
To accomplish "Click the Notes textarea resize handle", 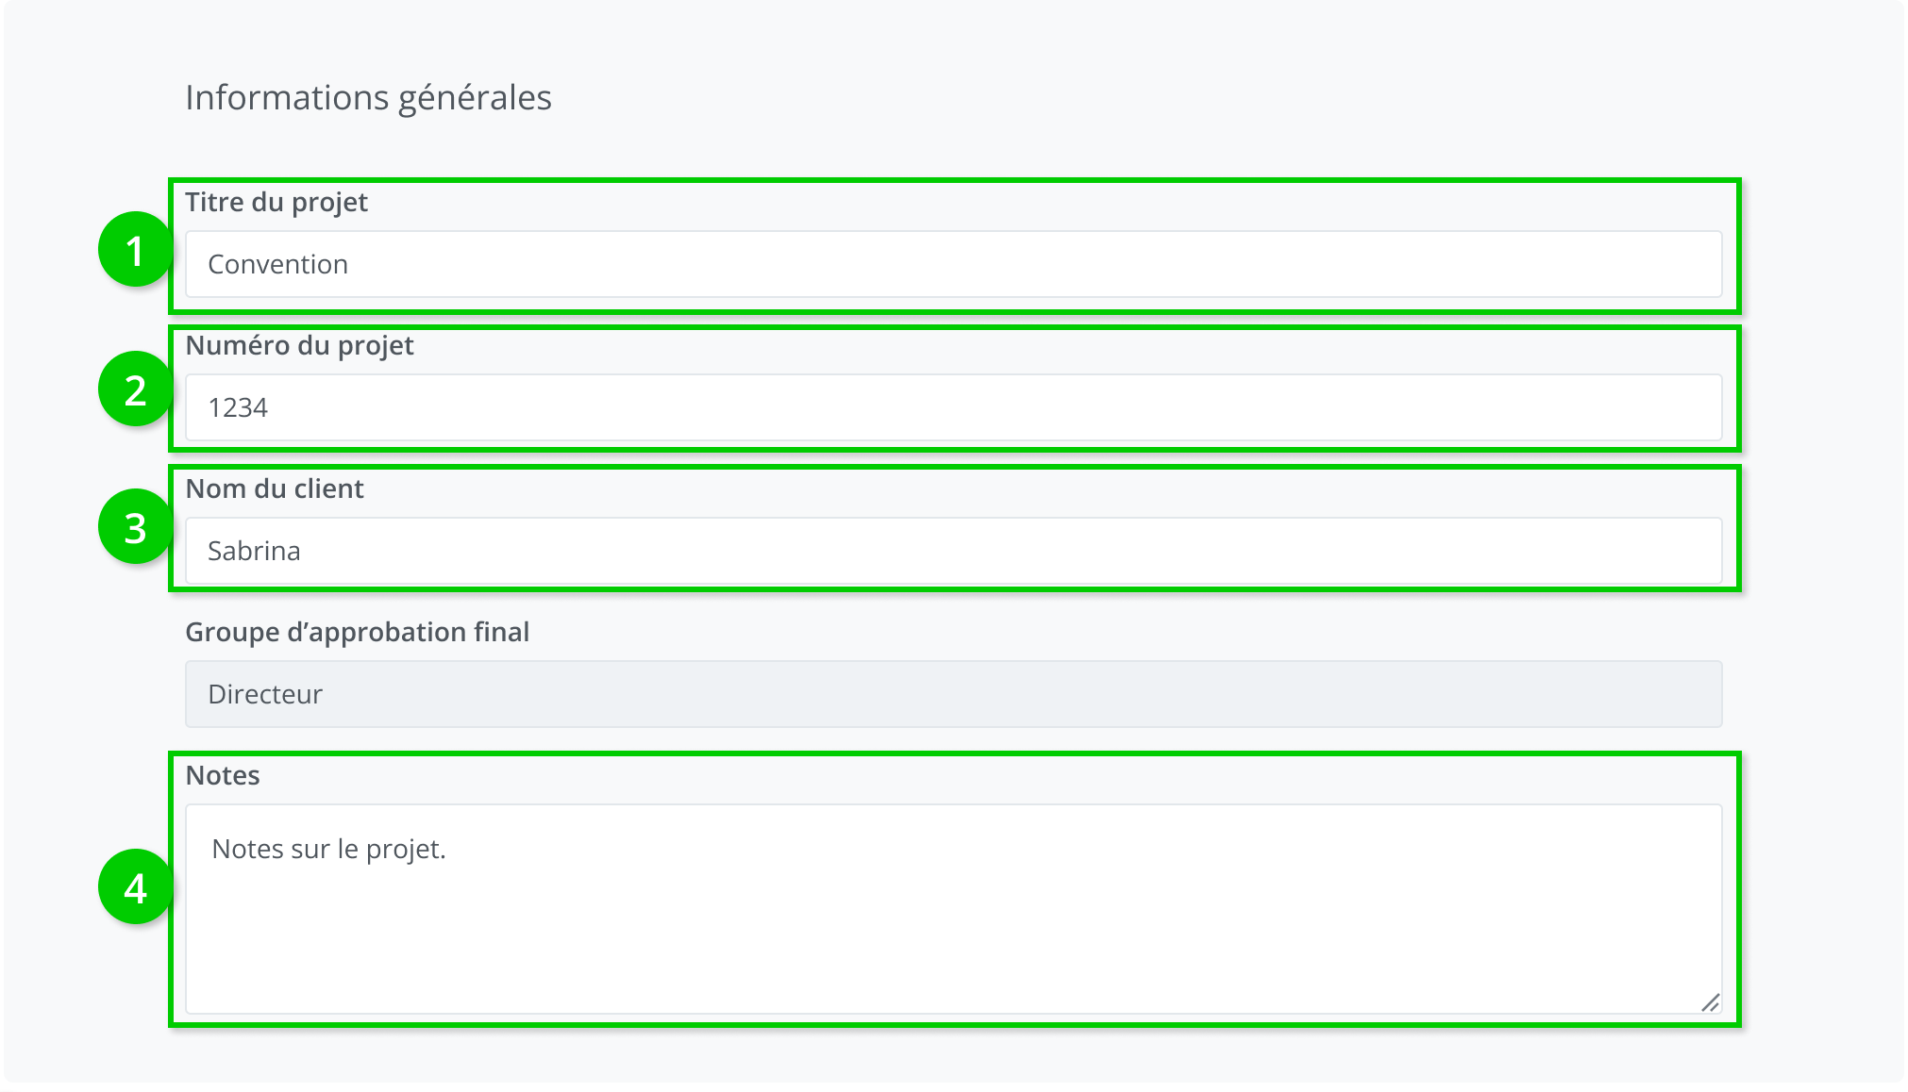I will pos(1710,1002).
